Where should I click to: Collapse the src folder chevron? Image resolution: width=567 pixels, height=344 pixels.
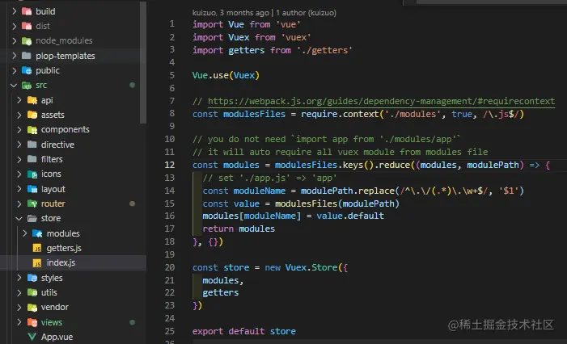point(14,86)
